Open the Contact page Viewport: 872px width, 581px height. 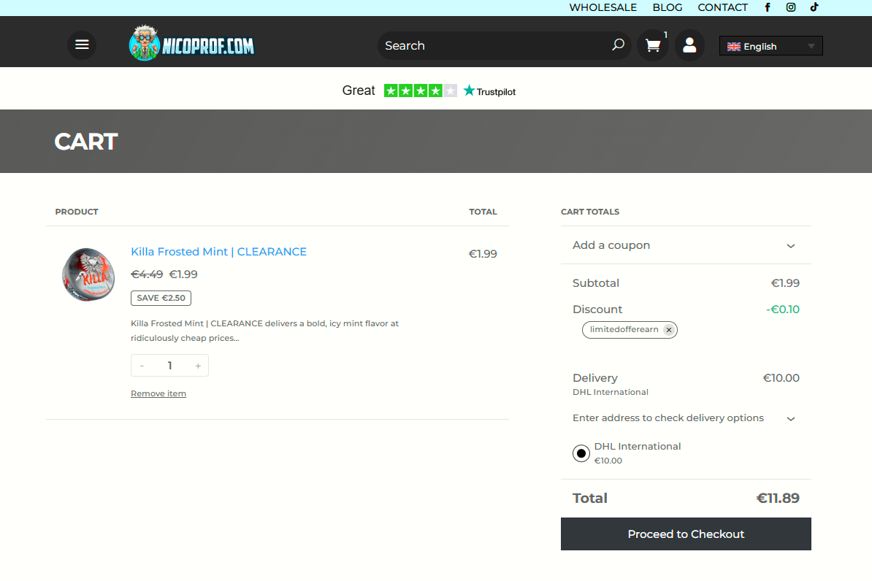click(x=722, y=7)
